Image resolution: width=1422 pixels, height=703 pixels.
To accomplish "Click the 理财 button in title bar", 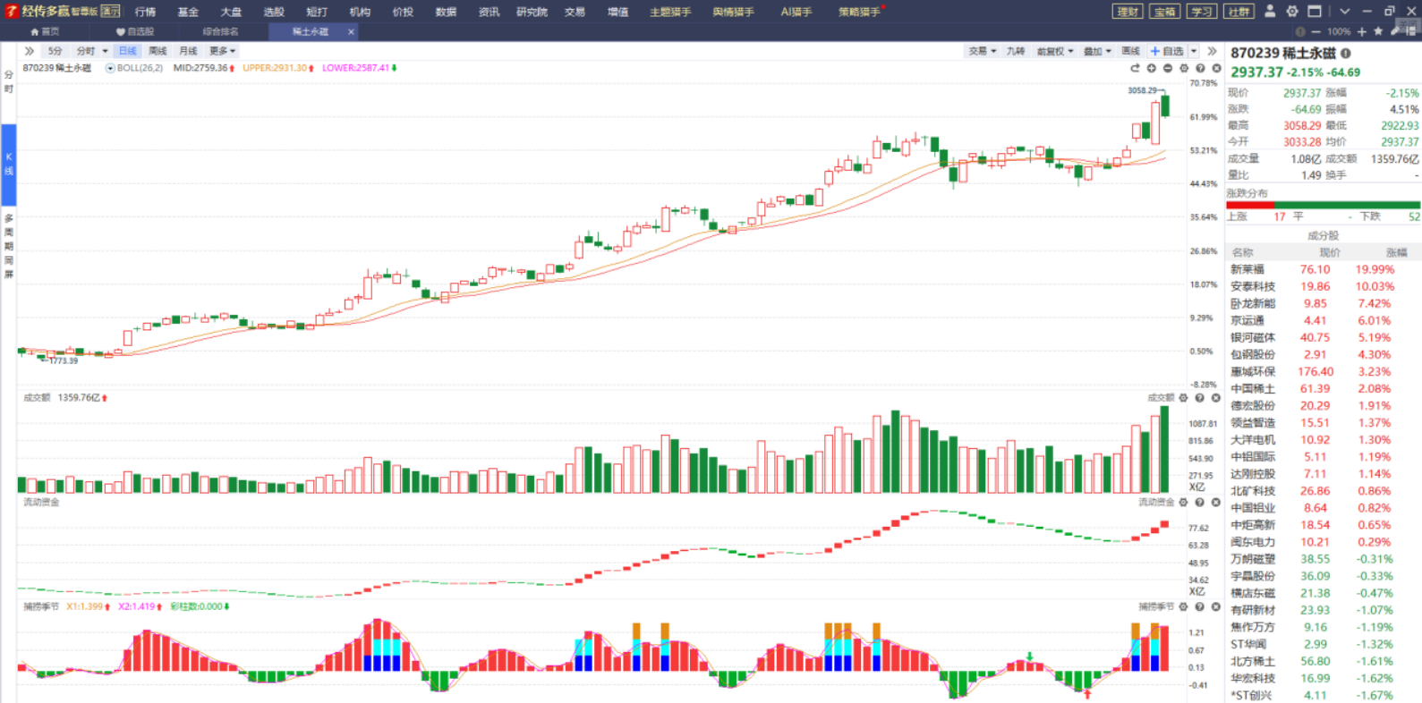I will tap(1128, 12).
